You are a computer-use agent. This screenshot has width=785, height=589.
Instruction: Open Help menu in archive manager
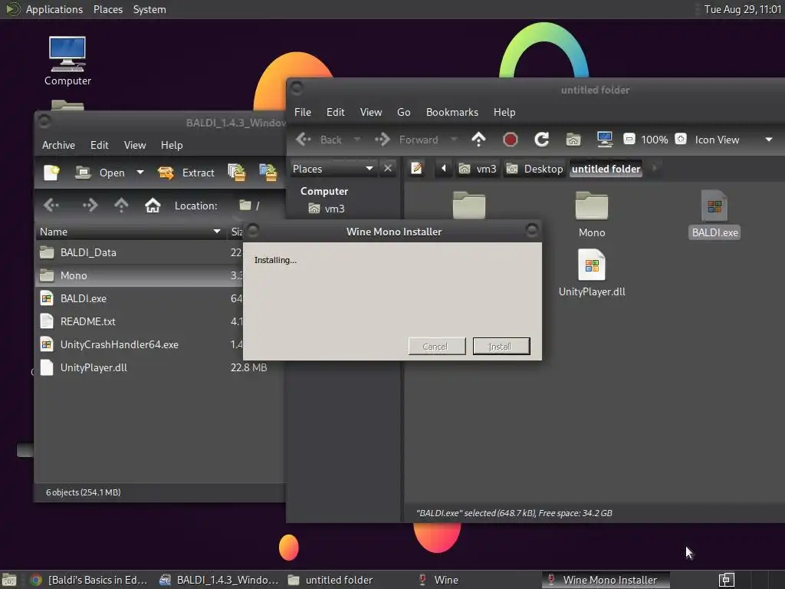[172, 145]
